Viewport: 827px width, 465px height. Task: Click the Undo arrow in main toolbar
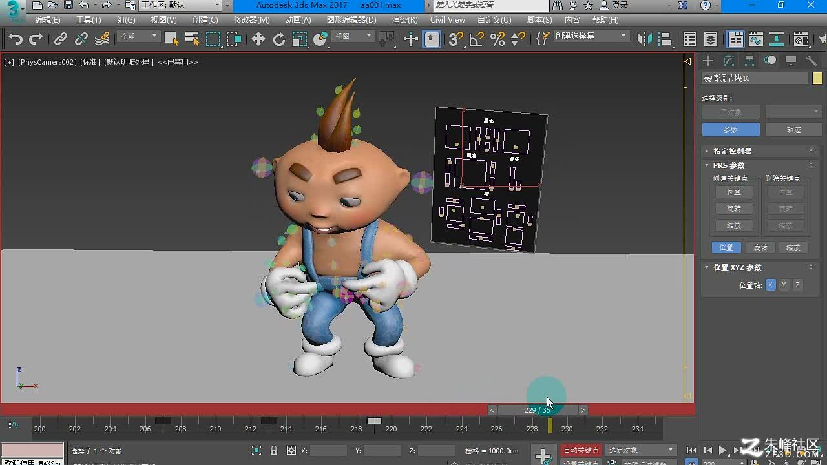pos(16,39)
